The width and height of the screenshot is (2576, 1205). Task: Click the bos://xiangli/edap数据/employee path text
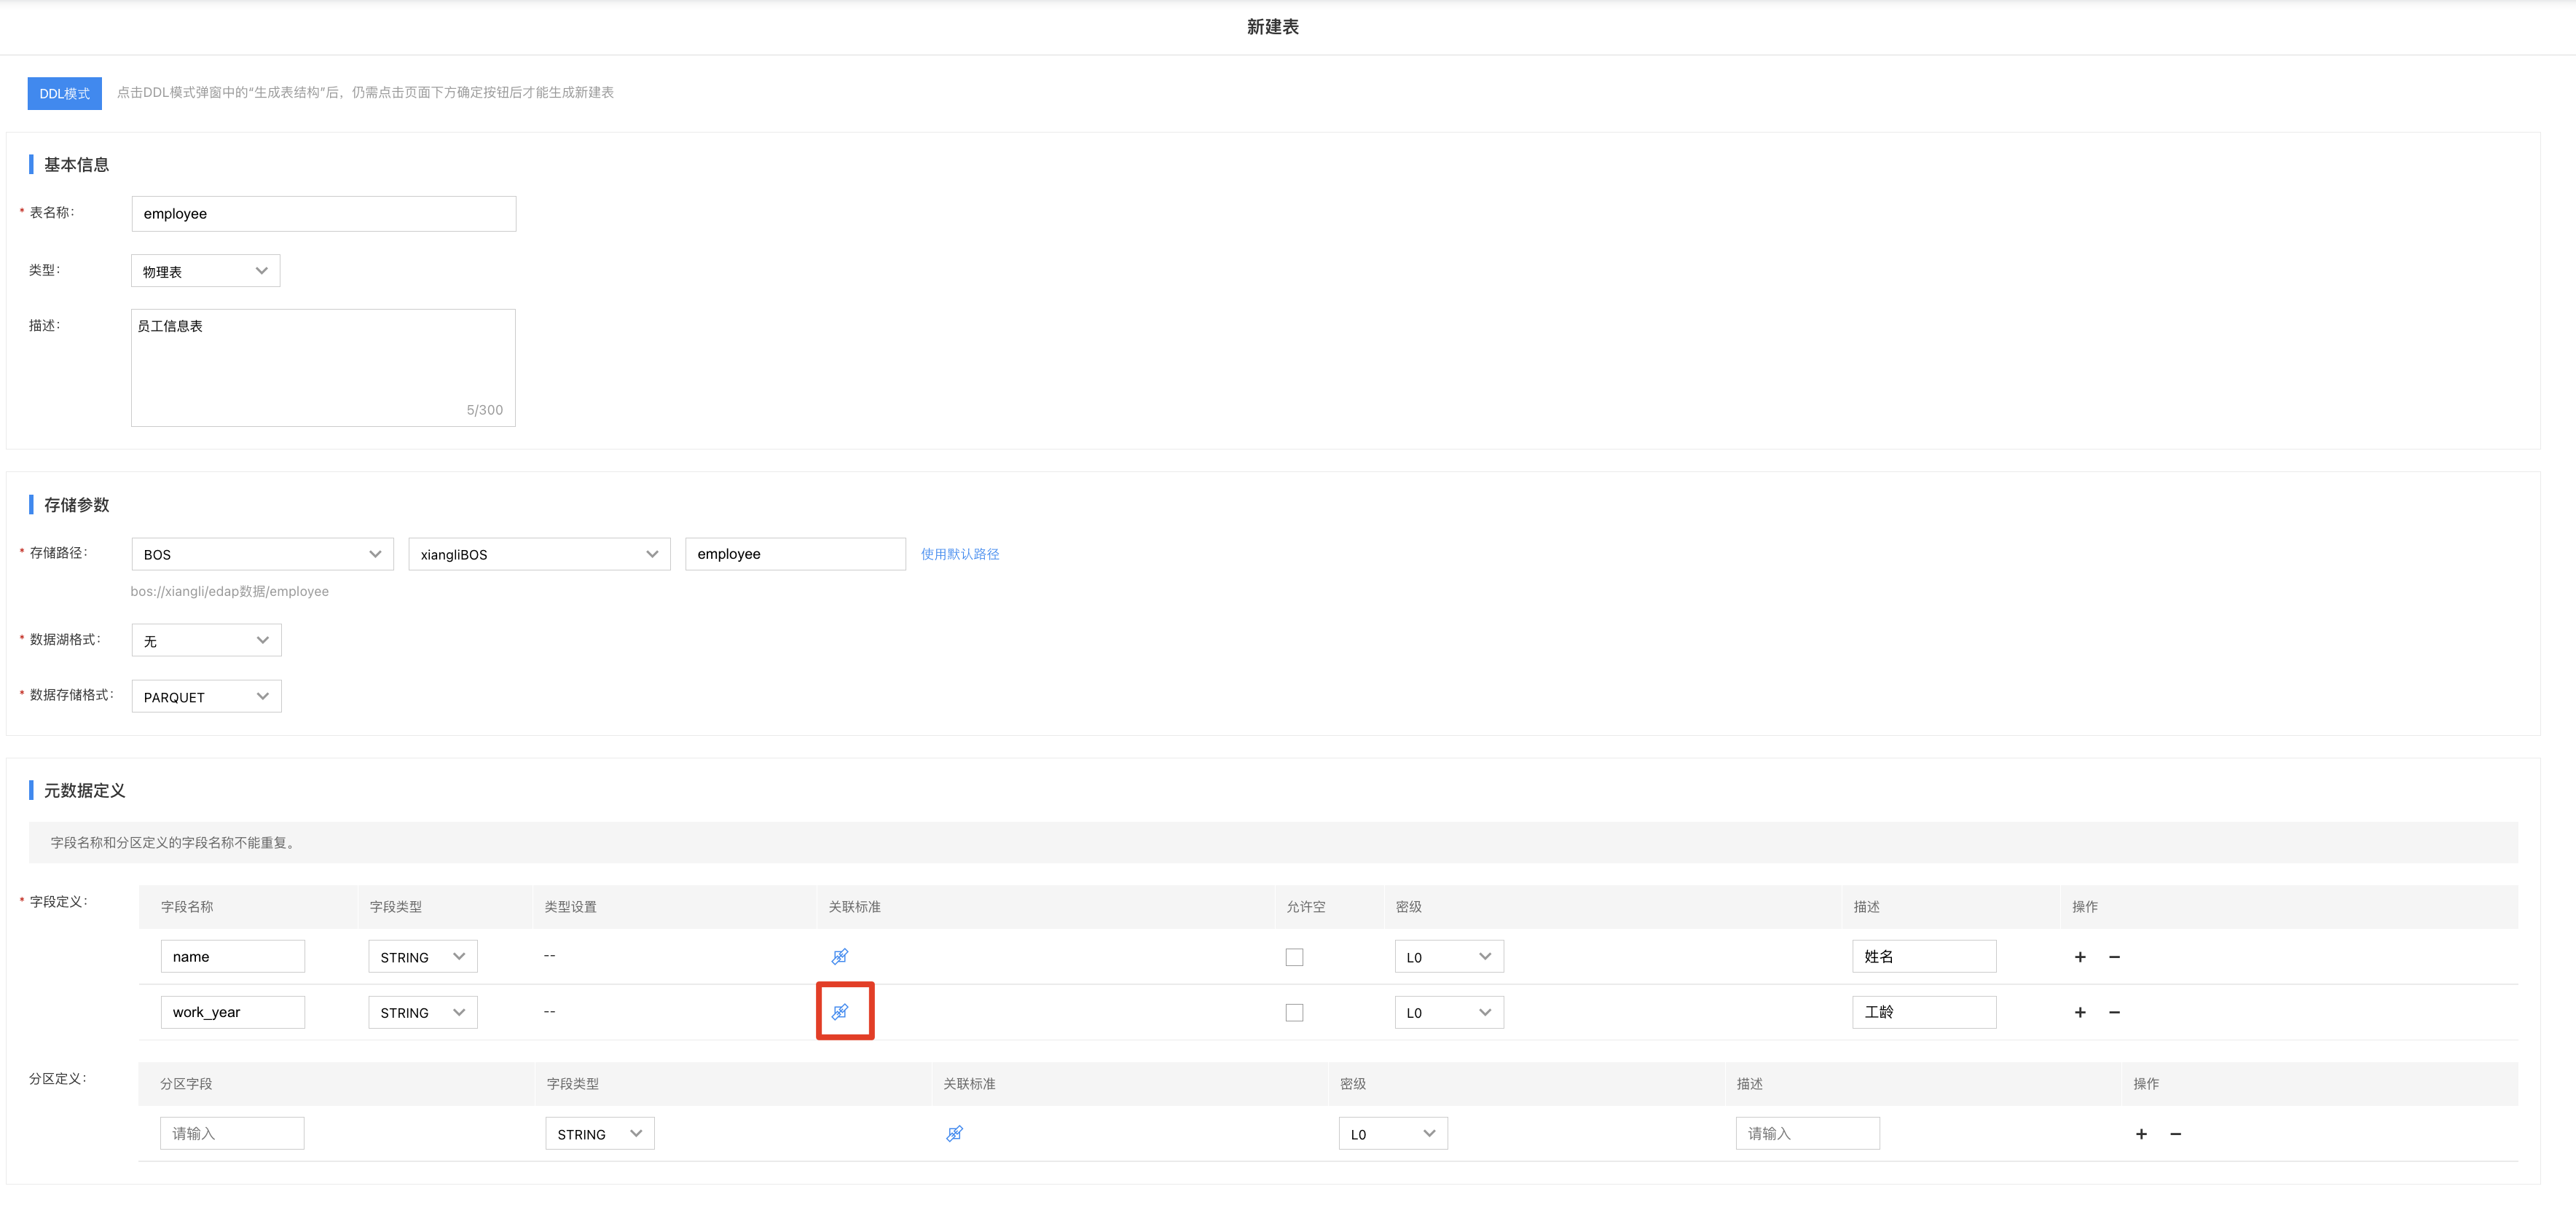click(x=229, y=591)
